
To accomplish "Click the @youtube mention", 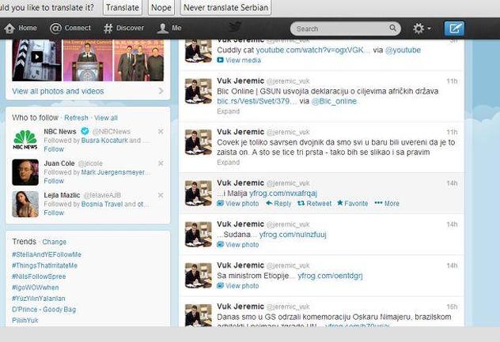I will point(403,51).
